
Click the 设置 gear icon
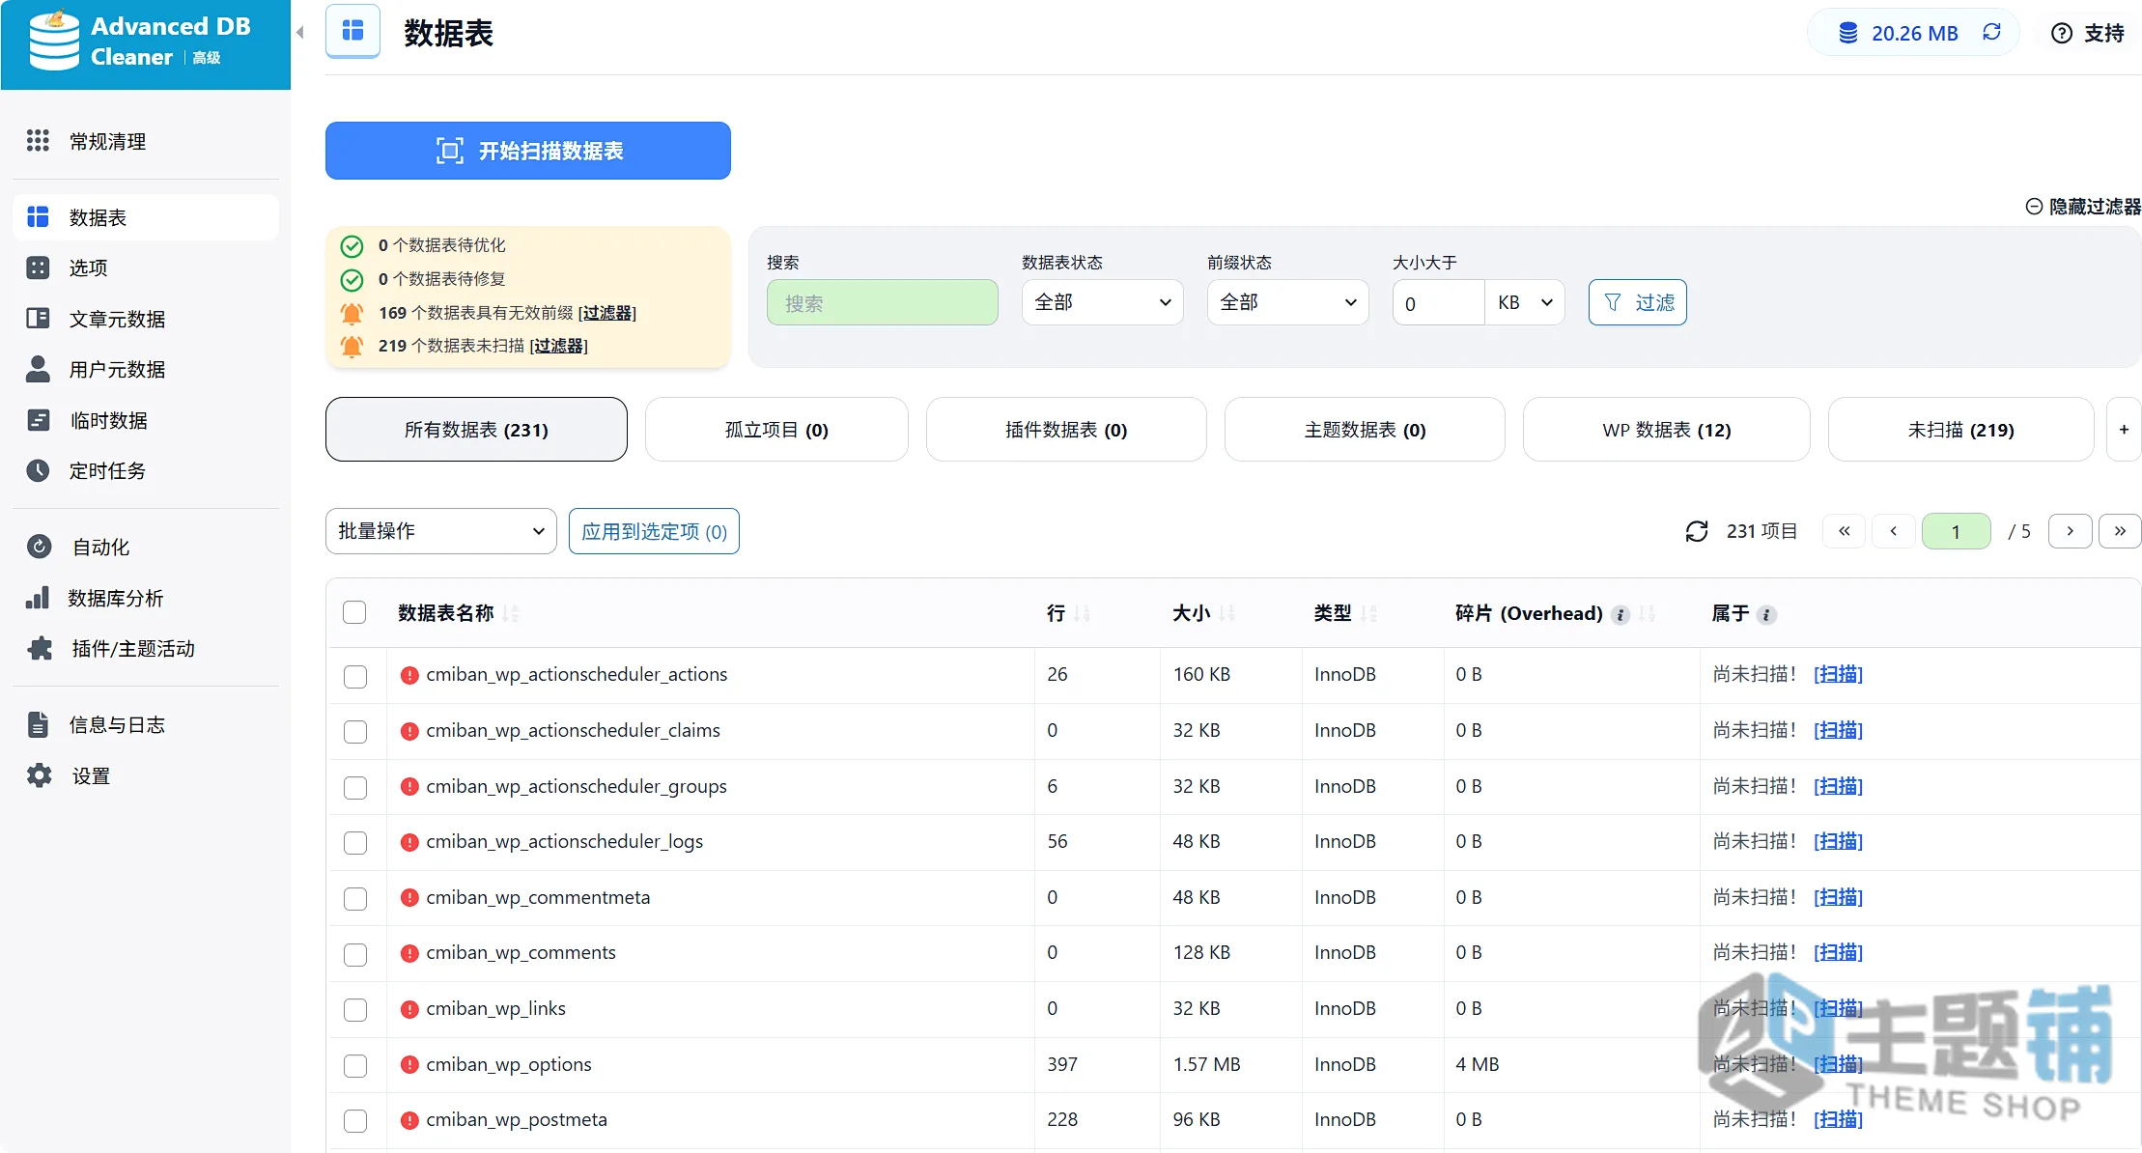click(x=39, y=775)
